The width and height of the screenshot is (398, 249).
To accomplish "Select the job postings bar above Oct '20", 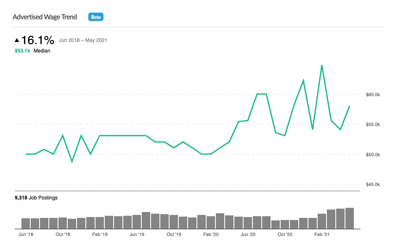I will [285, 224].
